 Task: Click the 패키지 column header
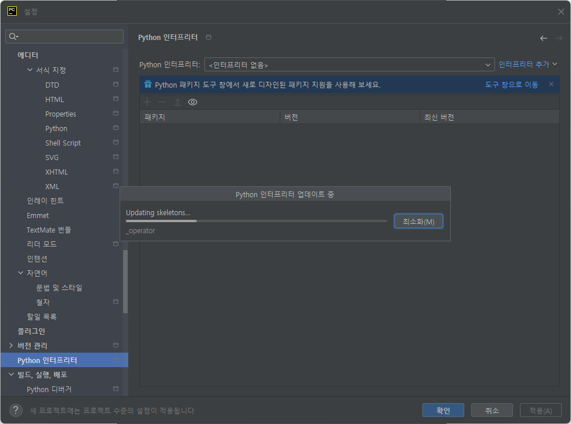pyautogui.click(x=209, y=117)
